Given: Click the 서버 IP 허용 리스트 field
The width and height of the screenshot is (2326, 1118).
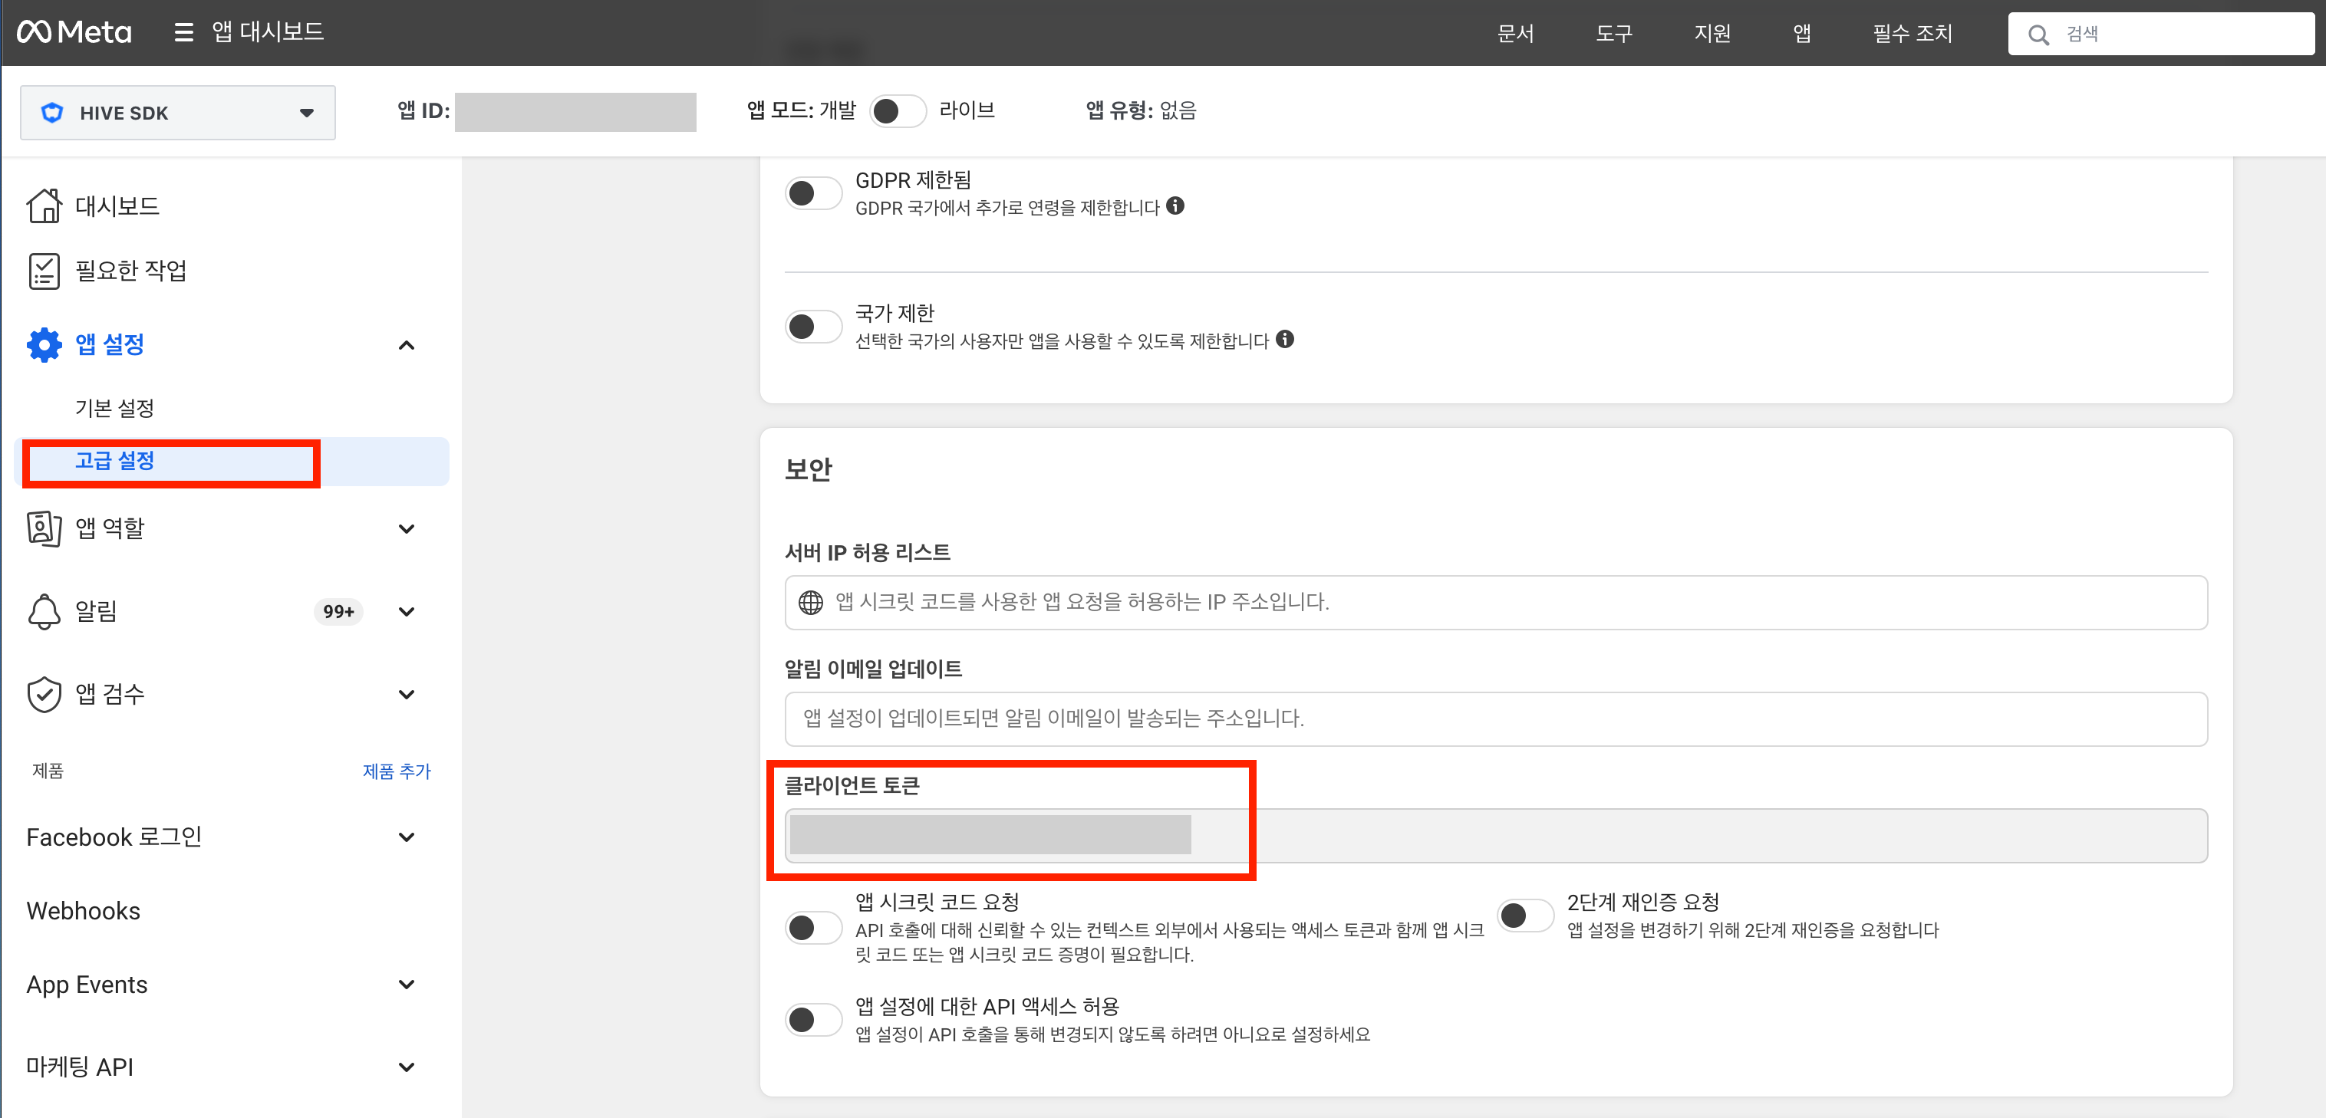Looking at the screenshot, I should 1495,603.
